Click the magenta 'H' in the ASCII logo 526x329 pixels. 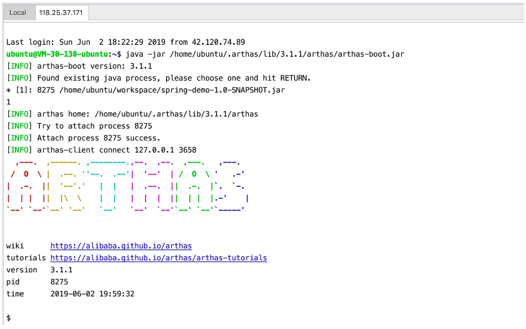pos(147,186)
